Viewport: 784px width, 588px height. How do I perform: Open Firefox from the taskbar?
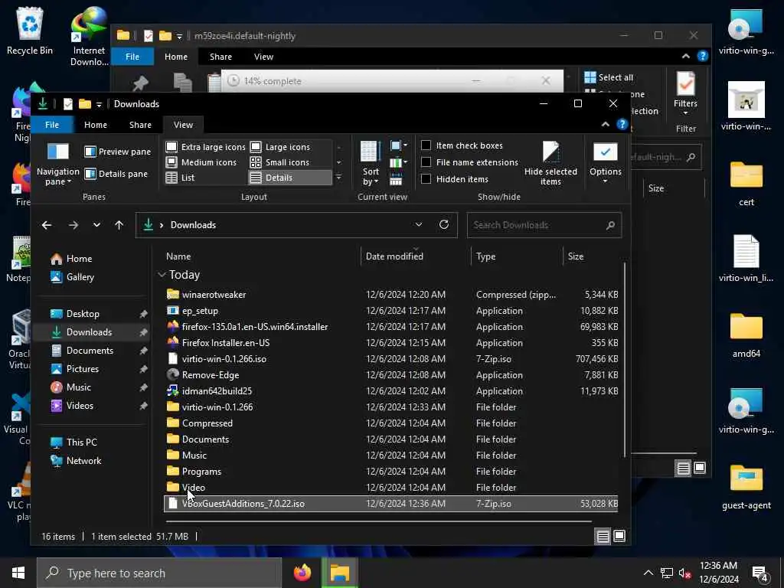pos(302,573)
